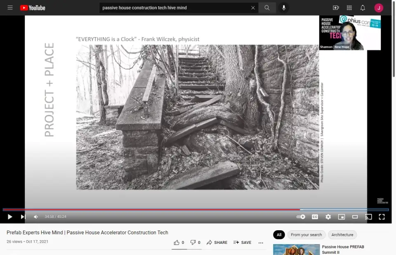Image resolution: width=396 pixels, height=255 pixels.
Task: Clear the search box text
Action: (253, 8)
